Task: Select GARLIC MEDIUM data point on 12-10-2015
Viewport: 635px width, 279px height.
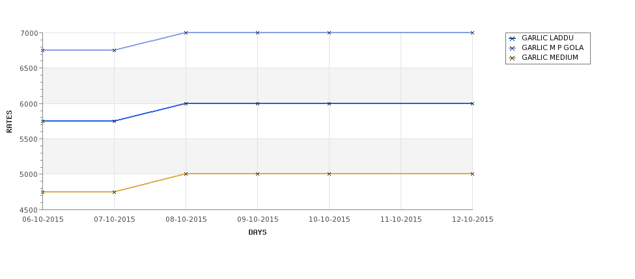Action: click(x=472, y=174)
